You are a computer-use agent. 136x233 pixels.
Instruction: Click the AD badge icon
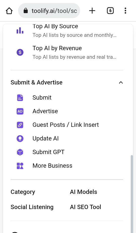[x=20, y=111]
